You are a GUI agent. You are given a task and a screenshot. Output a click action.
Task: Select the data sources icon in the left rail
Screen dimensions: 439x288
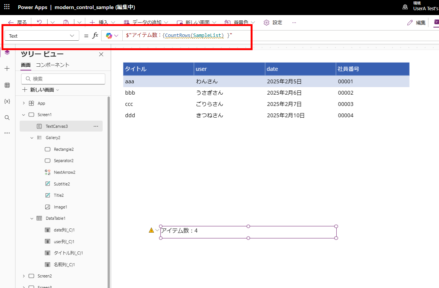7,85
